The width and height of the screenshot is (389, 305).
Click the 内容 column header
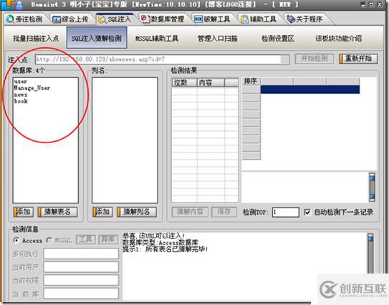(x=211, y=82)
